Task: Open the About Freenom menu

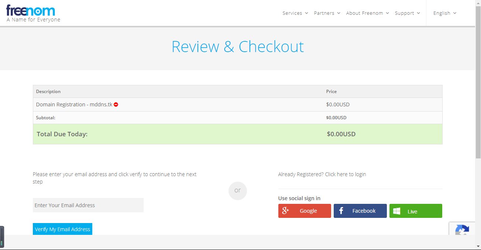Action: click(367, 13)
